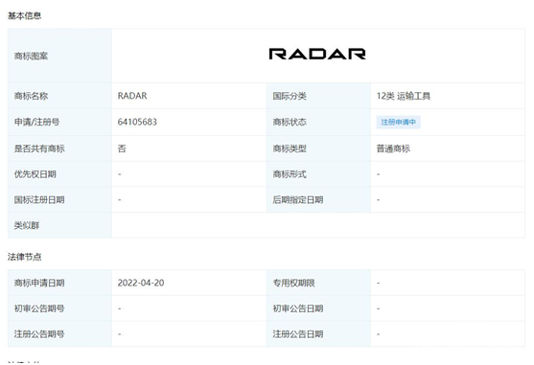
Task: Click the 申请/注册号 label
Action: (36, 122)
